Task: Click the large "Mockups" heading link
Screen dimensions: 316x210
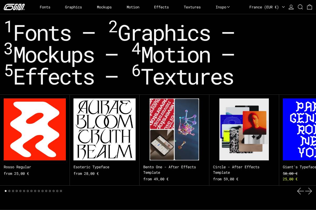Action: click(x=54, y=56)
